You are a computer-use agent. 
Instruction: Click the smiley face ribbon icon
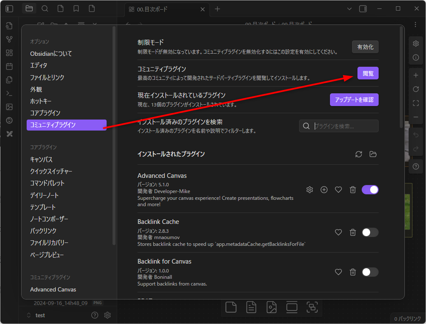point(9,120)
